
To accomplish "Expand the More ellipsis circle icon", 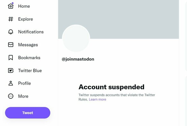I will click(x=11, y=96).
